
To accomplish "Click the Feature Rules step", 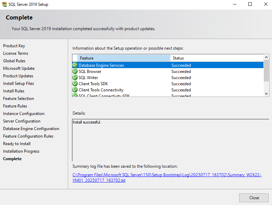I will [15, 106].
